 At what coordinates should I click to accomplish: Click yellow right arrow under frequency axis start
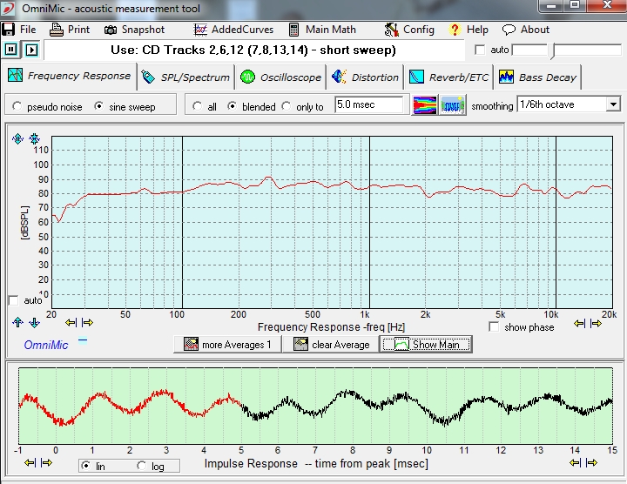(x=87, y=322)
